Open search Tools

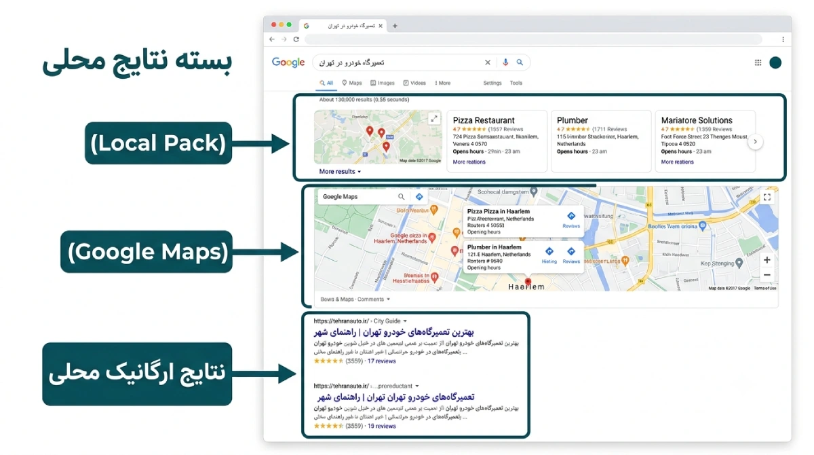516,83
